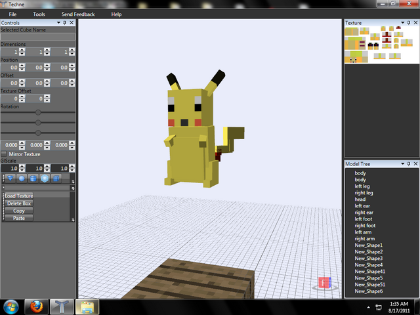Open the Windows Start menu
Screen dimensions: 420x315
[x=11, y=307]
